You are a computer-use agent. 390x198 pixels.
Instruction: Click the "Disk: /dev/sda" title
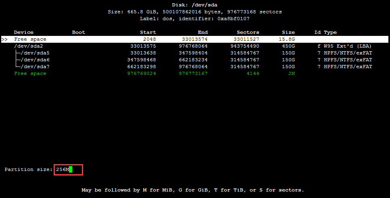195,5
